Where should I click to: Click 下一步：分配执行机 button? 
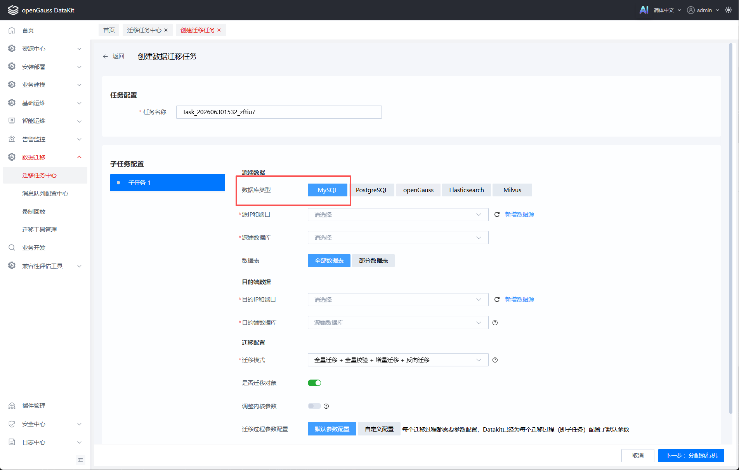(x=691, y=455)
